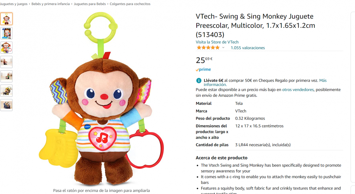Image resolution: width=355 pixels, height=194 pixels.
Task: Select the fourth thumbnail in the gallery
Action: [6, 62]
